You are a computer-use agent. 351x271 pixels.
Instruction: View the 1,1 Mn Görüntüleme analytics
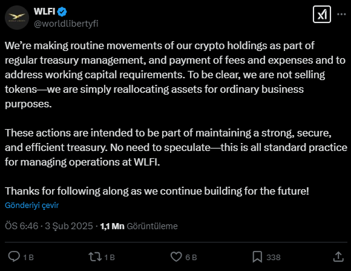click(139, 226)
